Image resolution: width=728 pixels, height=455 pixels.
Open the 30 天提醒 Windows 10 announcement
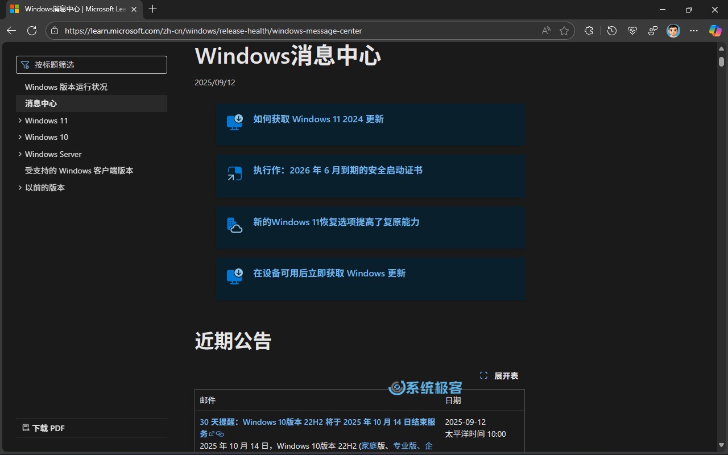317,428
